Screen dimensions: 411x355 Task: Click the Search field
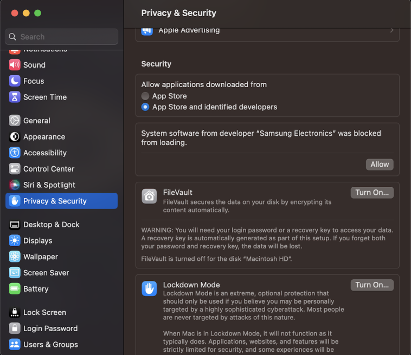click(62, 37)
